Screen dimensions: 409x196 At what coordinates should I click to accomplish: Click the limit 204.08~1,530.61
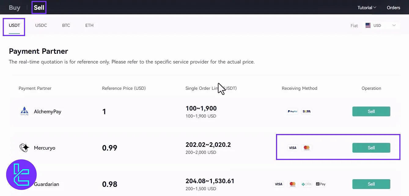pos(210,181)
